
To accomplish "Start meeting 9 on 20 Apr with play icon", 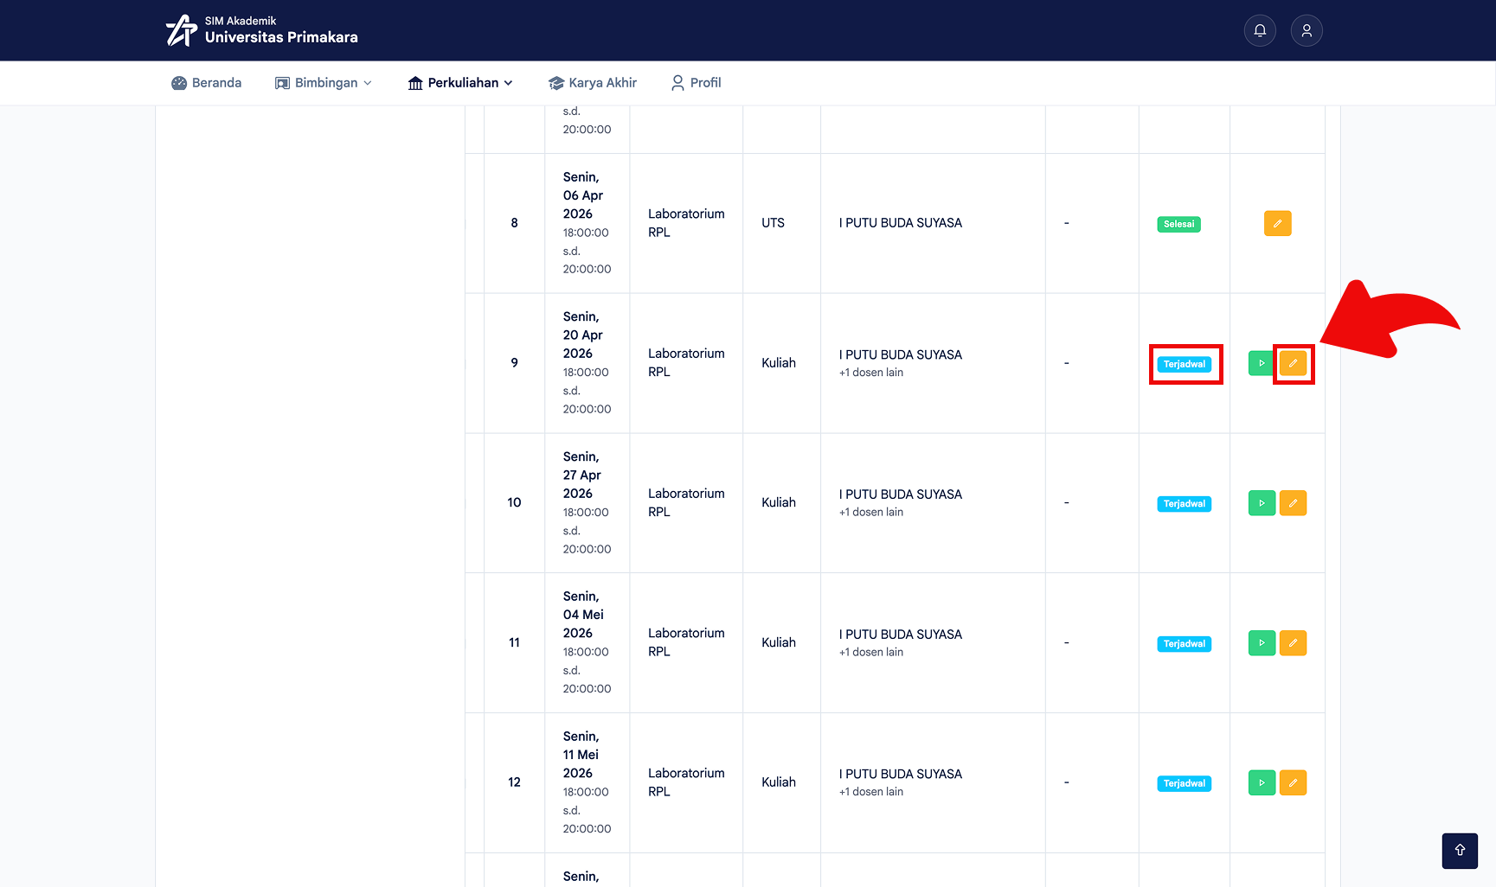I will click(x=1262, y=363).
